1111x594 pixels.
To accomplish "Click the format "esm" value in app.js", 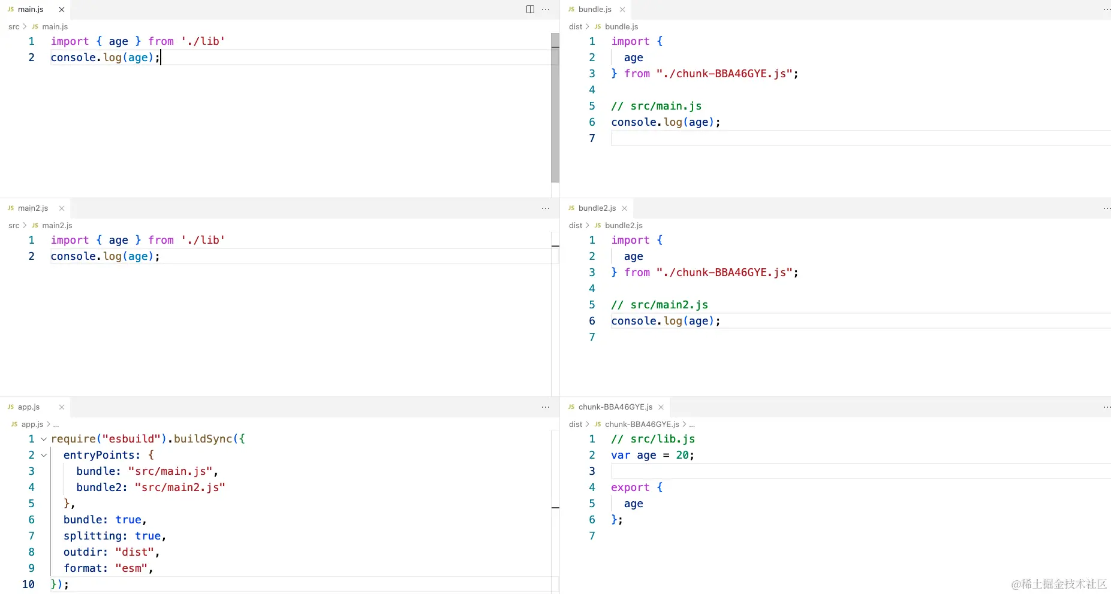I will pyautogui.click(x=131, y=568).
